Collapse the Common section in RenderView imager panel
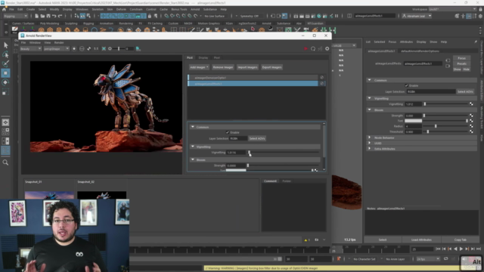The height and width of the screenshot is (272, 484). pyautogui.click(x=193, y=127)
